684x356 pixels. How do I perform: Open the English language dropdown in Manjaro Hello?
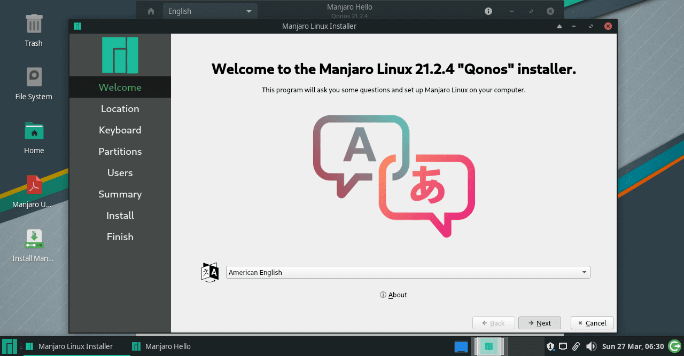(210, 11)
